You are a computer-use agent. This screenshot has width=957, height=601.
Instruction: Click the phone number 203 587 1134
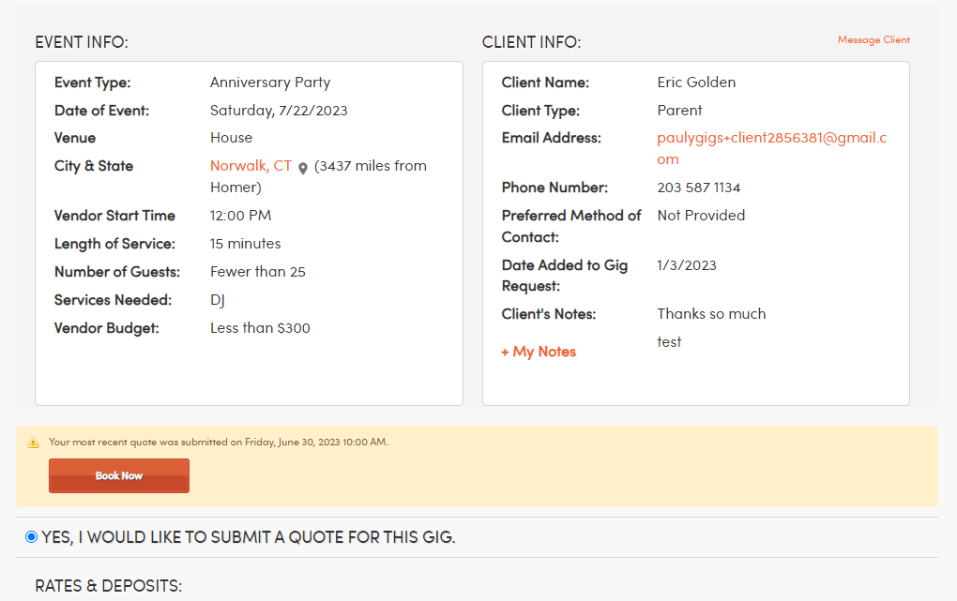[698, 188]
